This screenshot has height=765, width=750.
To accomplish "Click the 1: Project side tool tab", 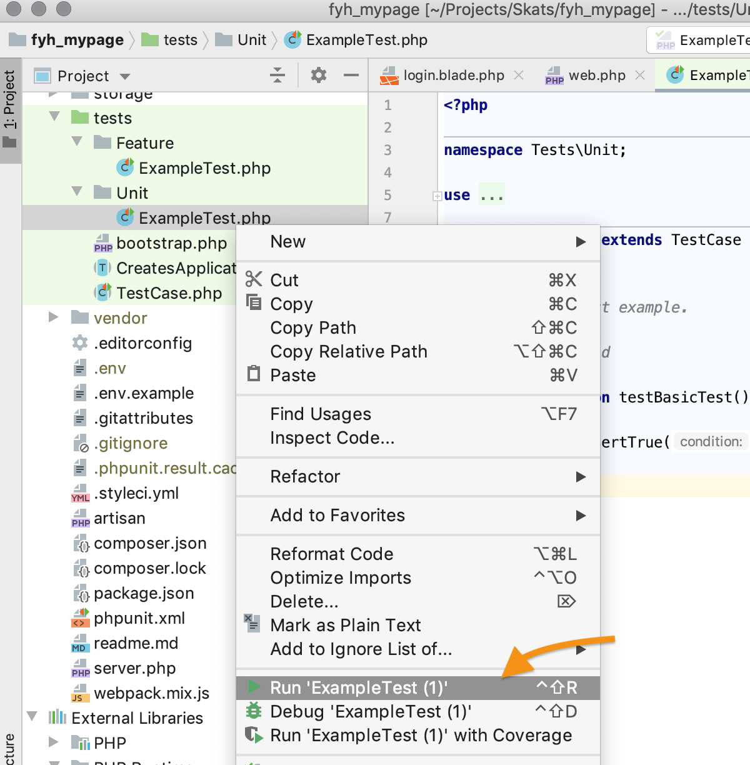I will point(10,110).
